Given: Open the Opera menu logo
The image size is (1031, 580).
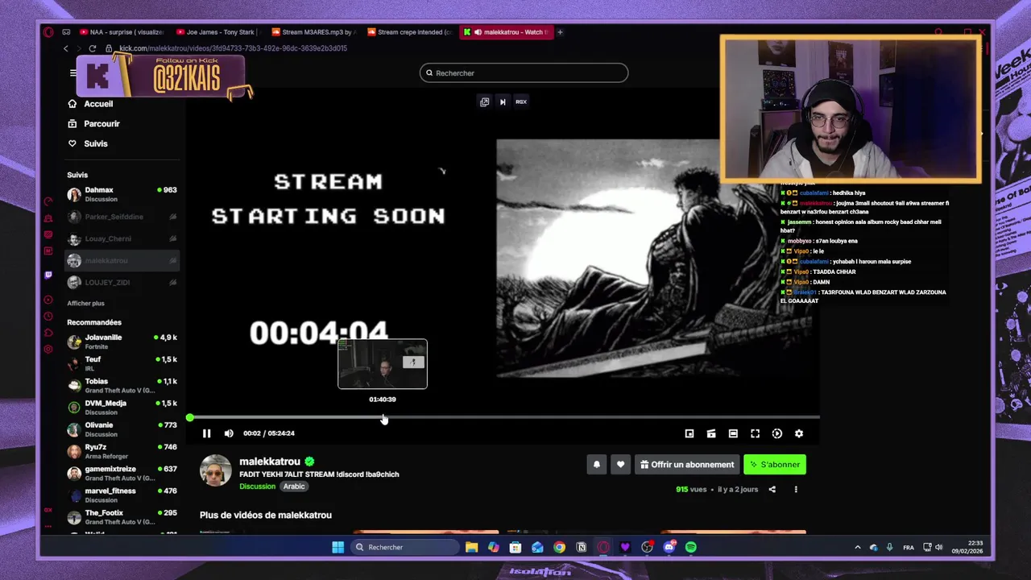Looking at the screenshot, I should tap(48, 32).
